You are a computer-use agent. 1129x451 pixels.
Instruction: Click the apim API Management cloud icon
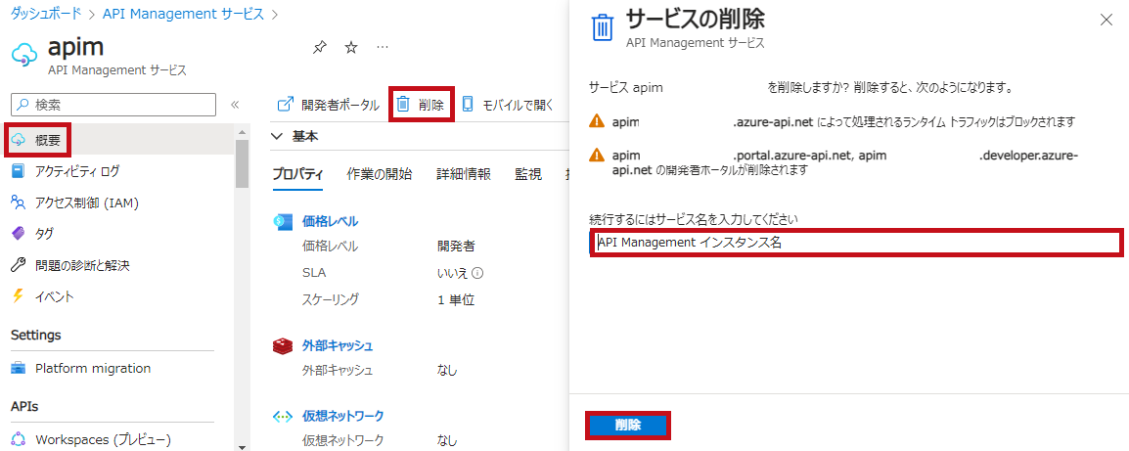[24, 54]
